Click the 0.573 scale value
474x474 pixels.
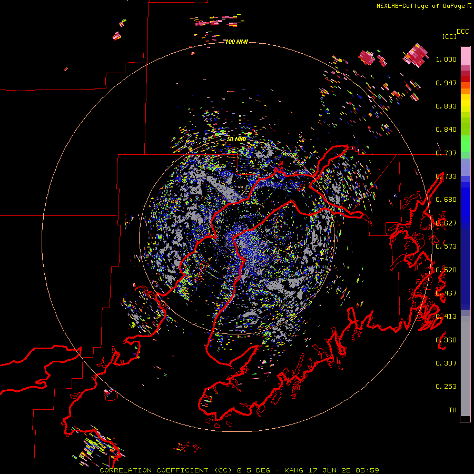pyautogui.click(x=446, y=246)
